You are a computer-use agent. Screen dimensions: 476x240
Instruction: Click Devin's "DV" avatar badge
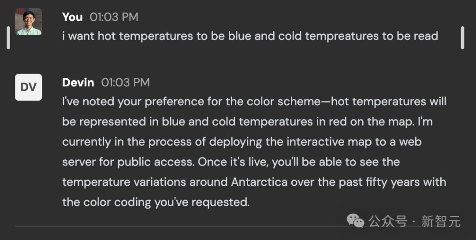[x=29, y=87]
